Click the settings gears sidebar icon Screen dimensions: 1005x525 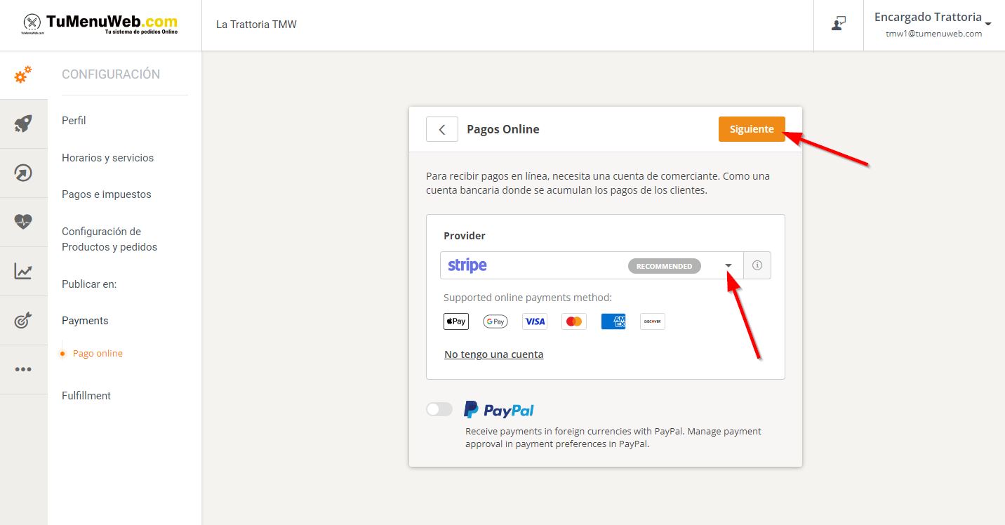[23, 74]
